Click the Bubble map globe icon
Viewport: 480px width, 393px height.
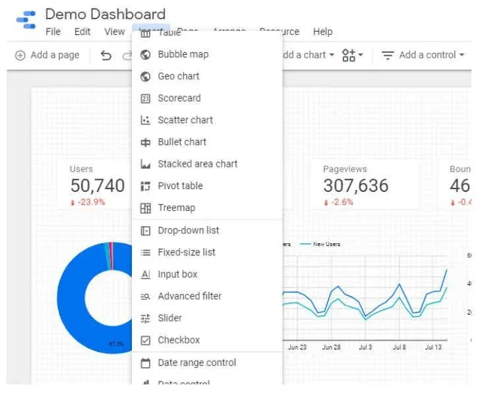tap(146, 55)
